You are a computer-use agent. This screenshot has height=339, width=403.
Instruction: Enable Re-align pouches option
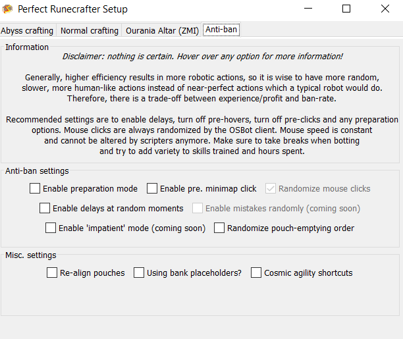(52, 273)
